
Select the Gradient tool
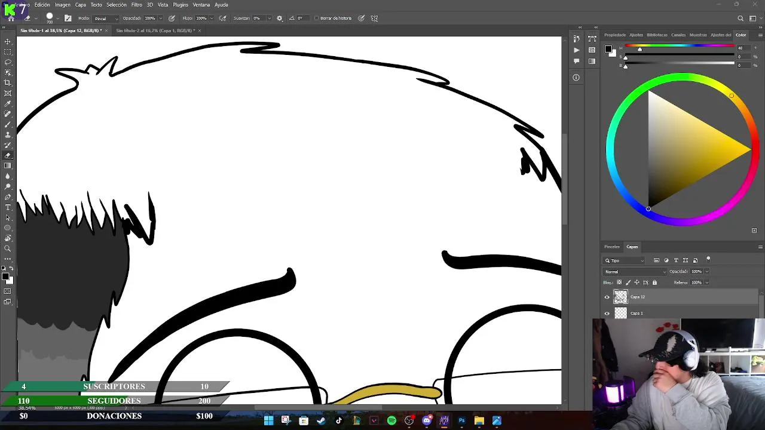8,165
